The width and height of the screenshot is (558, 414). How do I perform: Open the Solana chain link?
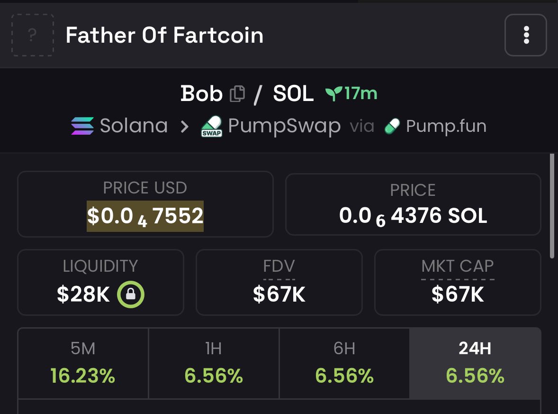pyautogui.click(x=119, y=126)
